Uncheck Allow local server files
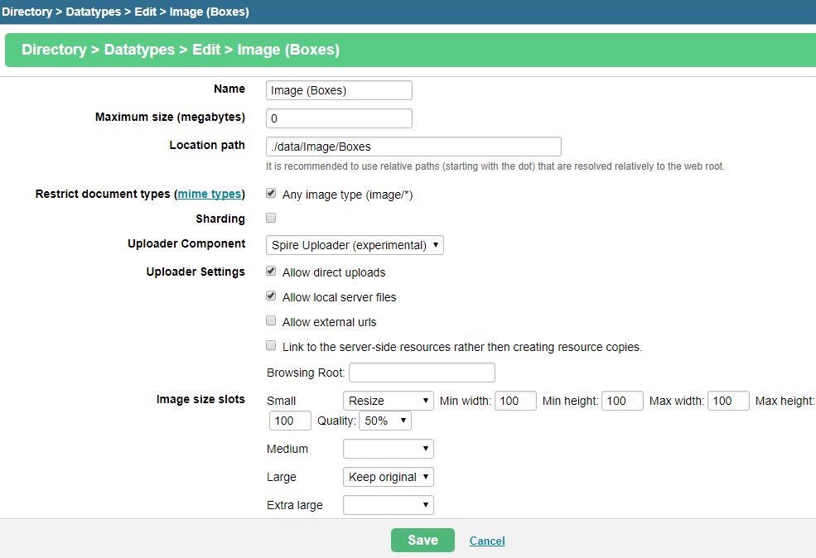 coord(271,296)
